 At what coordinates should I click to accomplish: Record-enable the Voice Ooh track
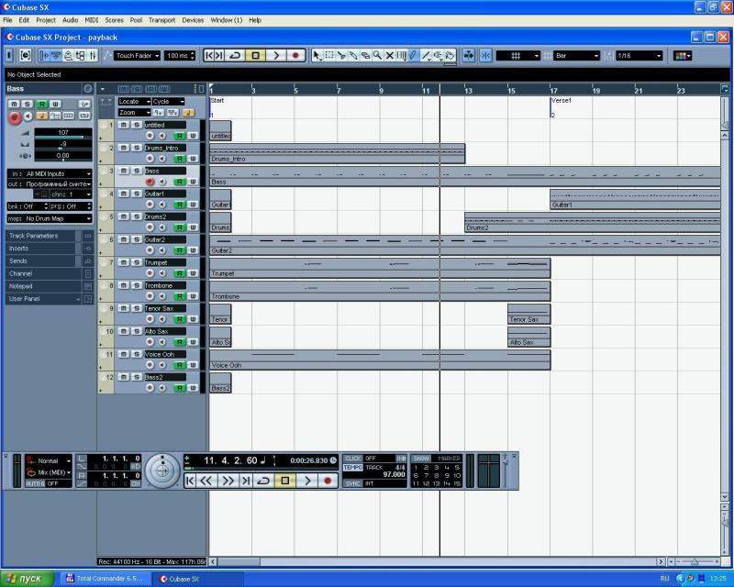pos(150,365)
